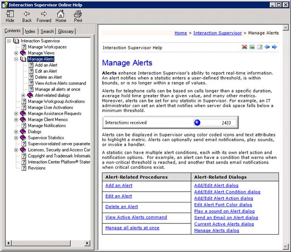The width and height of the screenshot is (291, 252).
Task: Open the Add an Alert procedure link
Action: pos(118,186)
